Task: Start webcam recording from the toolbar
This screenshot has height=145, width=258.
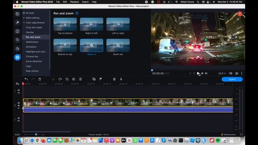Action: [x=114, y=79]
